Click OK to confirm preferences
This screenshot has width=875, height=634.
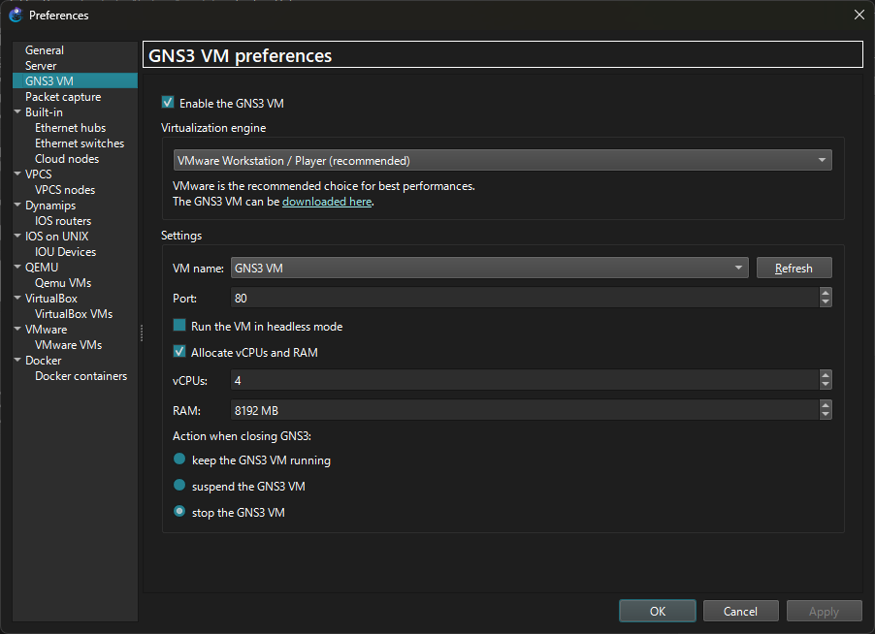tap(658, 611)
